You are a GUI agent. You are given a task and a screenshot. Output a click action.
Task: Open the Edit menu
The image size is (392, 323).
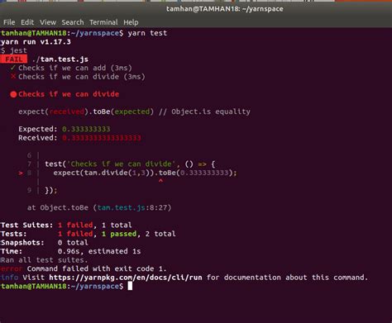tap(27, 22)
